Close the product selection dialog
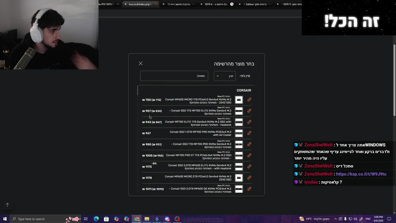The height and width of the screenshot is (223, 396). pos(140,63)
